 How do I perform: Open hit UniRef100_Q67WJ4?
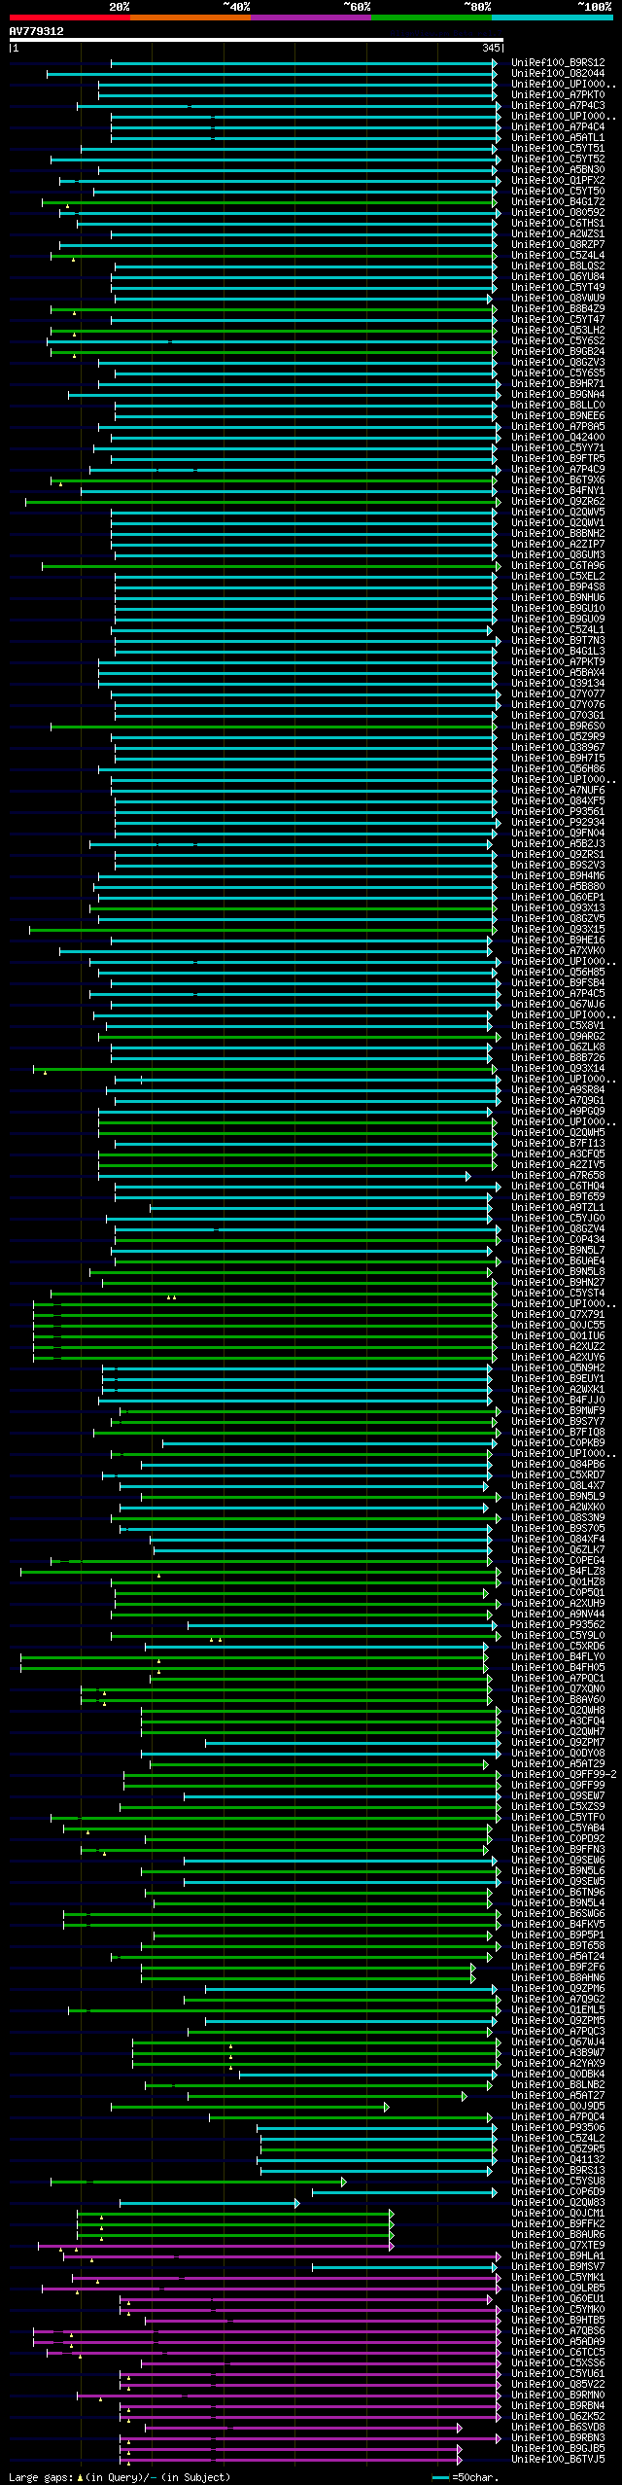(x=558, y=2042)
